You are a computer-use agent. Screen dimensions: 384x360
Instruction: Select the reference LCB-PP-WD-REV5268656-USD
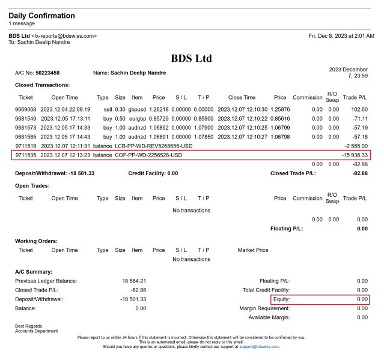click(154, 146)
